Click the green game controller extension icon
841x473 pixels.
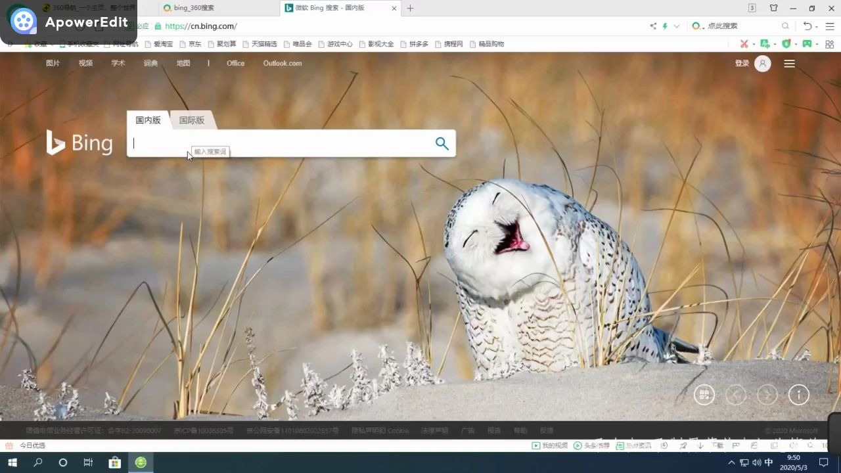tap(807, 44)
